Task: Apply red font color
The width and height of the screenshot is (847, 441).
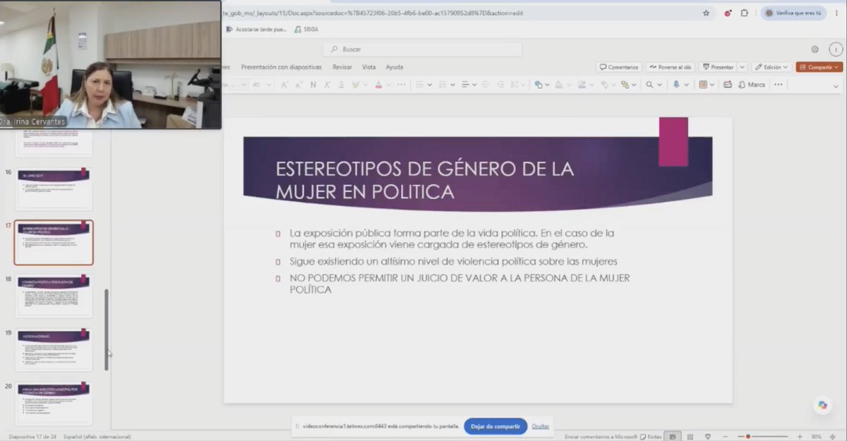Action: coord(379,85)
